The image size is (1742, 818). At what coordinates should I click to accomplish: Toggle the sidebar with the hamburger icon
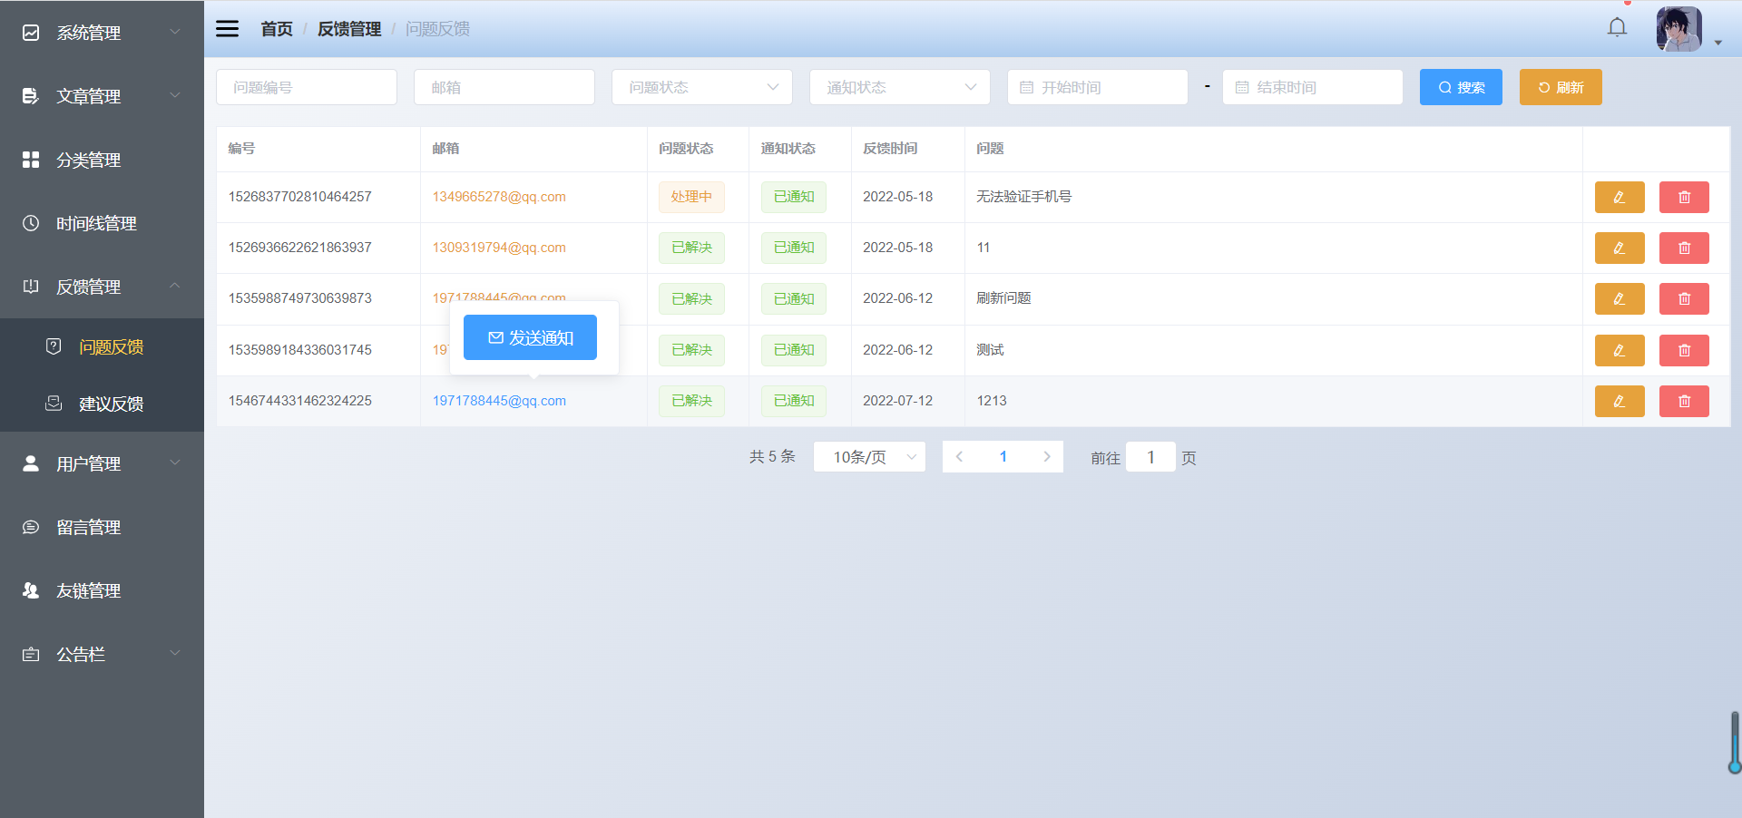(x=226, y=28)
